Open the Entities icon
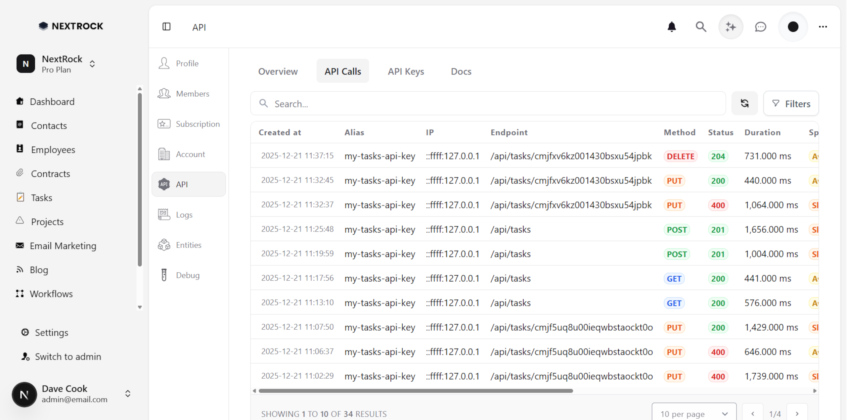 coord(164,245)
